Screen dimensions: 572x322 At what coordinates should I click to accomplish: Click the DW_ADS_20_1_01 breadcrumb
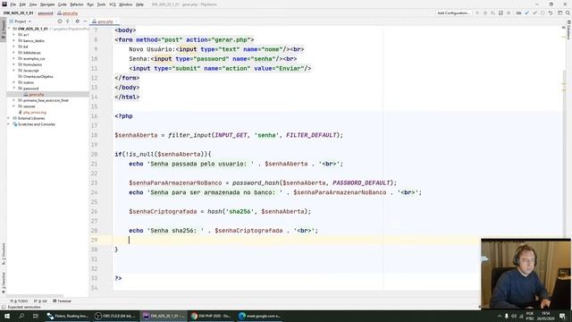[x=18, y=13]
